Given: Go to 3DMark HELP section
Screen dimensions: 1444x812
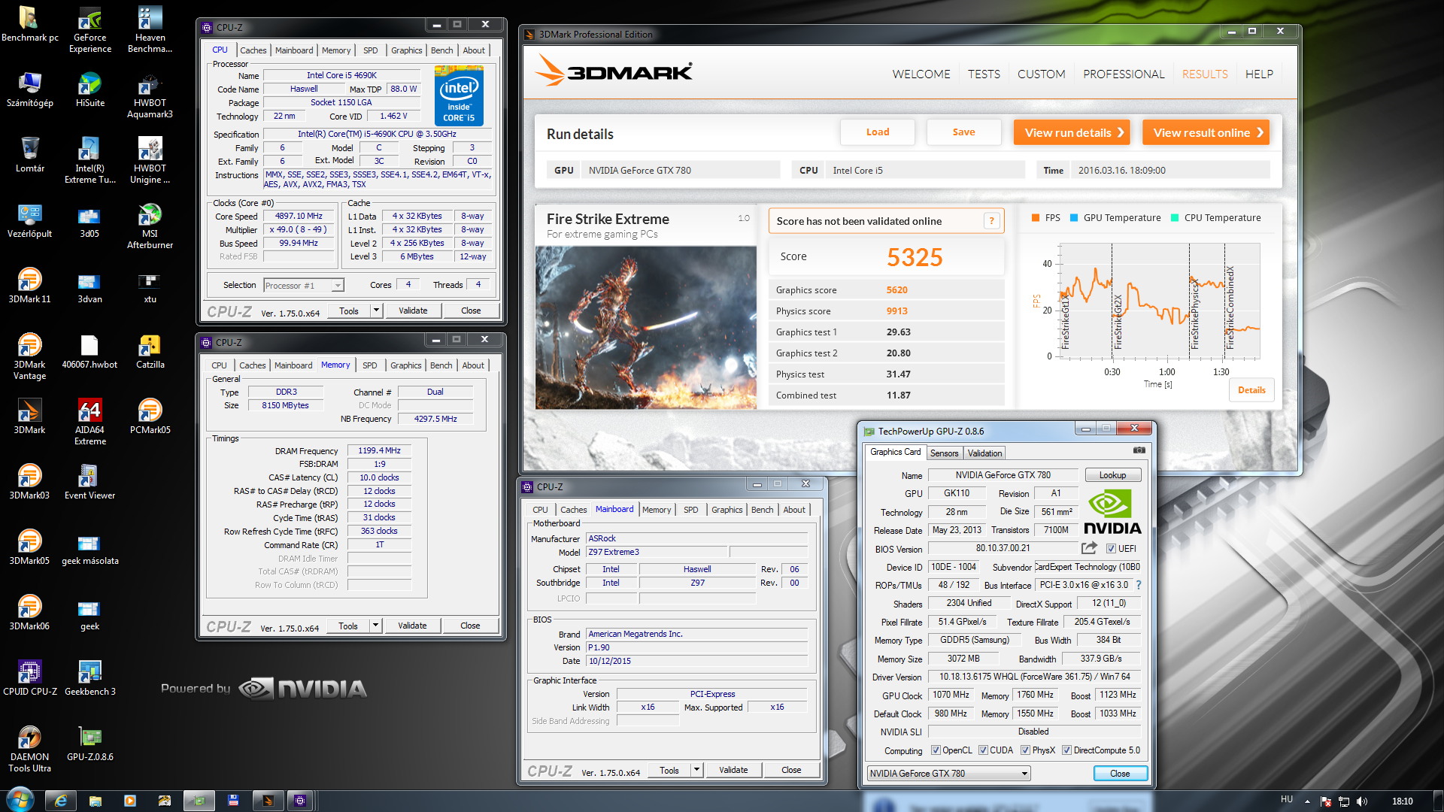Looking at the screenshot, I should [x=1259, y=74].
